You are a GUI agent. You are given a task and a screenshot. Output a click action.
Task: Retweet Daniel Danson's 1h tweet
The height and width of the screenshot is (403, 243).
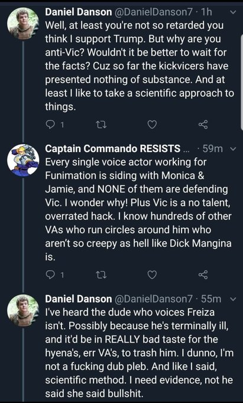(101, 125)
